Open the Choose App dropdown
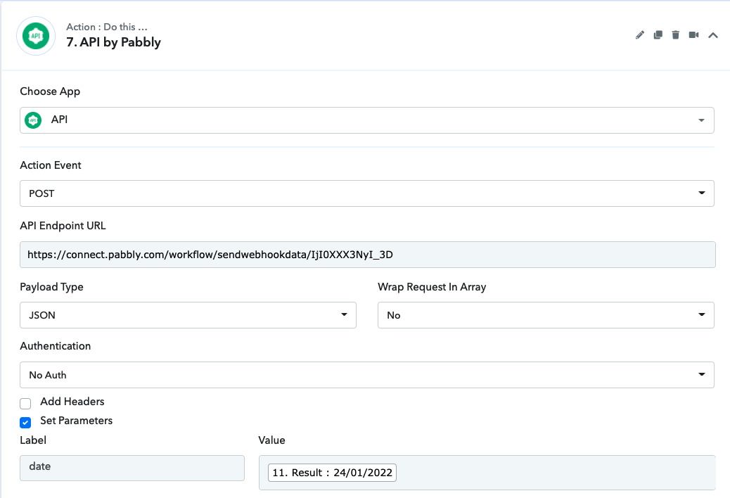Image resolution: width=730 pixels, height=498 pixels. (x=367, y=120)
